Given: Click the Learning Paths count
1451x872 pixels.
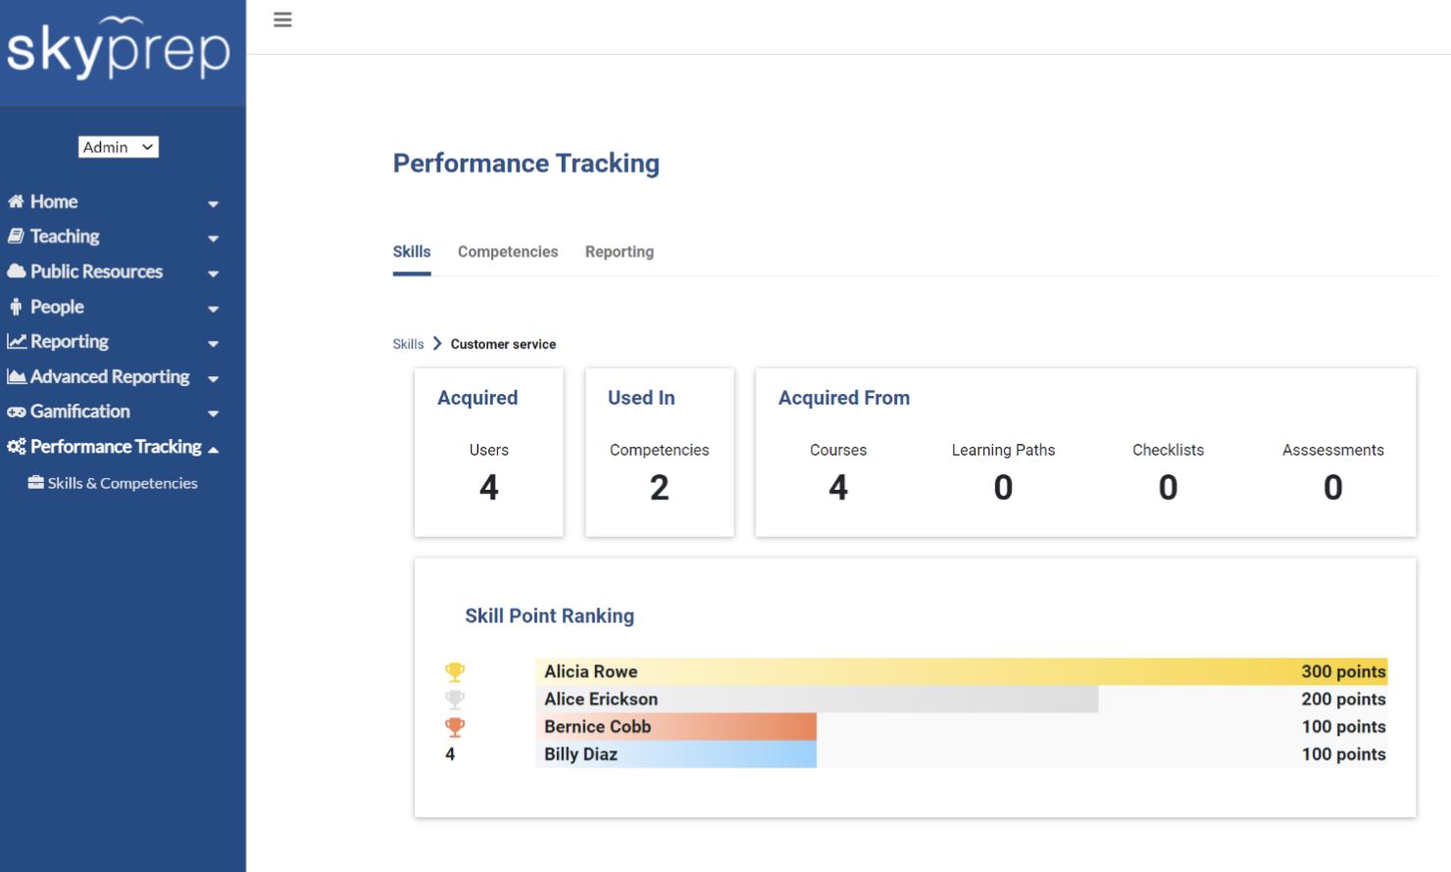Looking at the screenshot, I should tap(1003, 487).
